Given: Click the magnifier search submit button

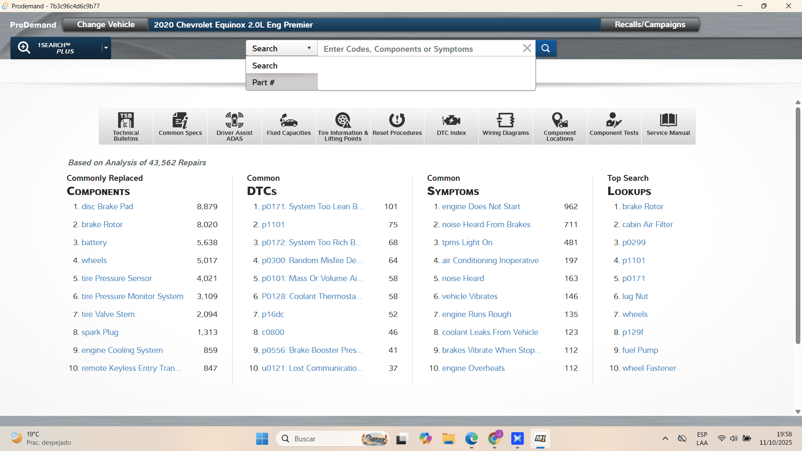Looking at the screenshot, I should coord(546,48).
